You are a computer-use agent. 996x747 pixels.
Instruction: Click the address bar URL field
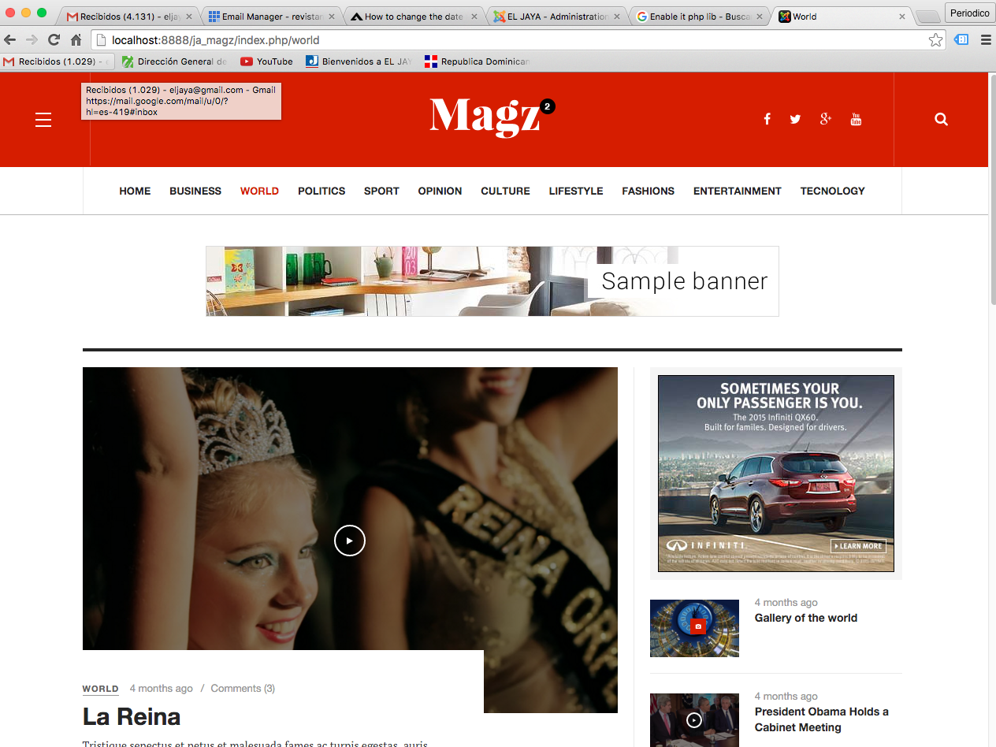click(x=518, y=39)
